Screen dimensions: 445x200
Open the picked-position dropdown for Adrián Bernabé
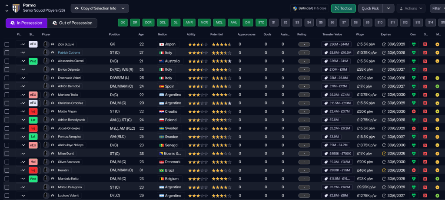(21, 86)
